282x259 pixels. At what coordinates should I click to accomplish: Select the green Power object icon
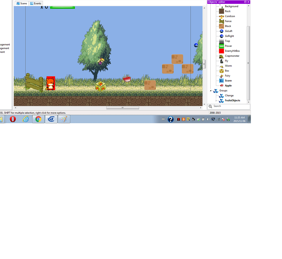(x=221, y=46)
